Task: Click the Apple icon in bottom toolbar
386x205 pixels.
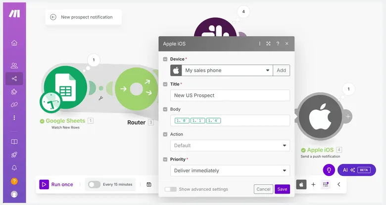Action: pyautogui.click(x=301, y=184)
